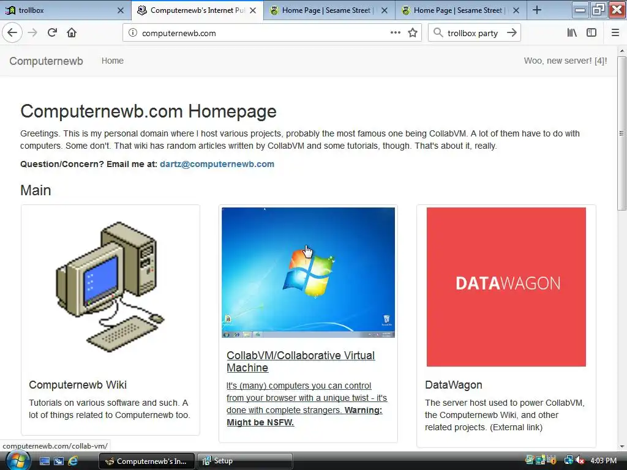Screen dimensions: 627x470
Task: Open page actions three-dot menu
Action: pos(395,33)
